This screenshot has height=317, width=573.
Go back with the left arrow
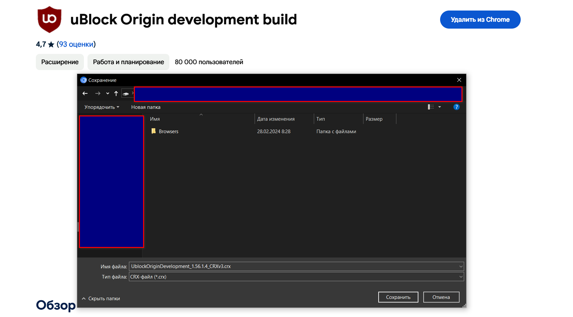click(85, 93)
